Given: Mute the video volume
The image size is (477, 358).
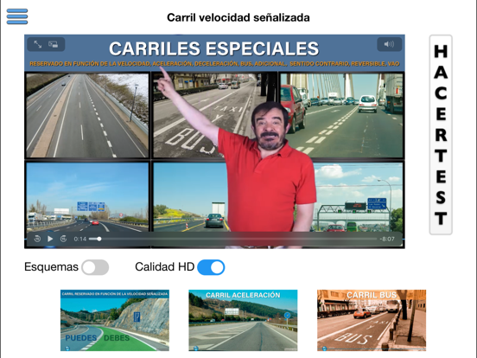Looking at the screenshot, I should tap(389, 44).
